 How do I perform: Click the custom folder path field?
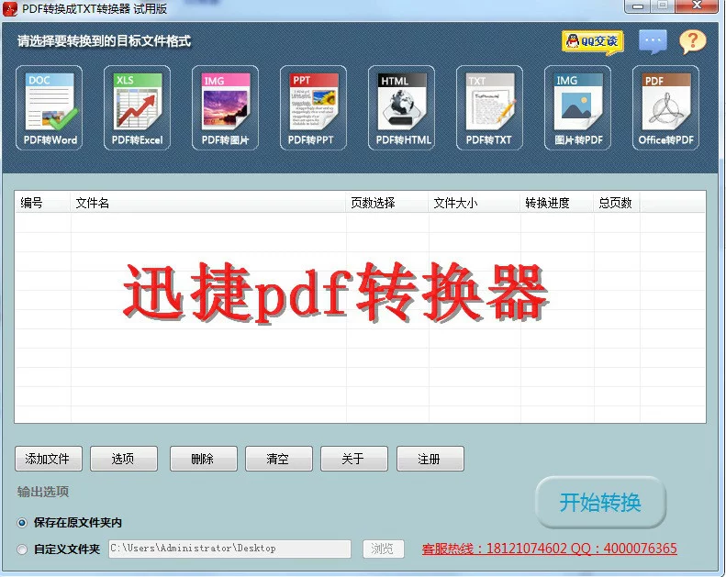click(x=229, y=549)
